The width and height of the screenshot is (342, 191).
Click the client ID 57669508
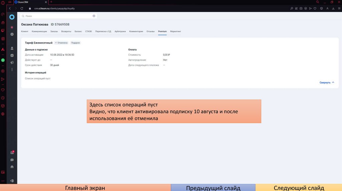[60, 24]
